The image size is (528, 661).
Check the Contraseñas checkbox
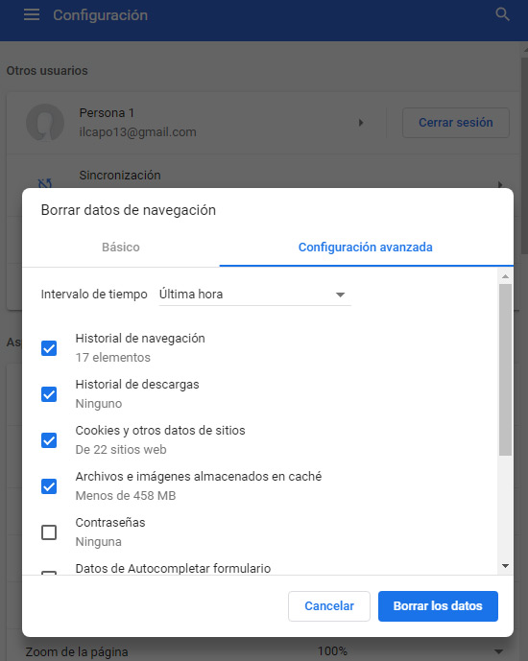pos(49,532)
